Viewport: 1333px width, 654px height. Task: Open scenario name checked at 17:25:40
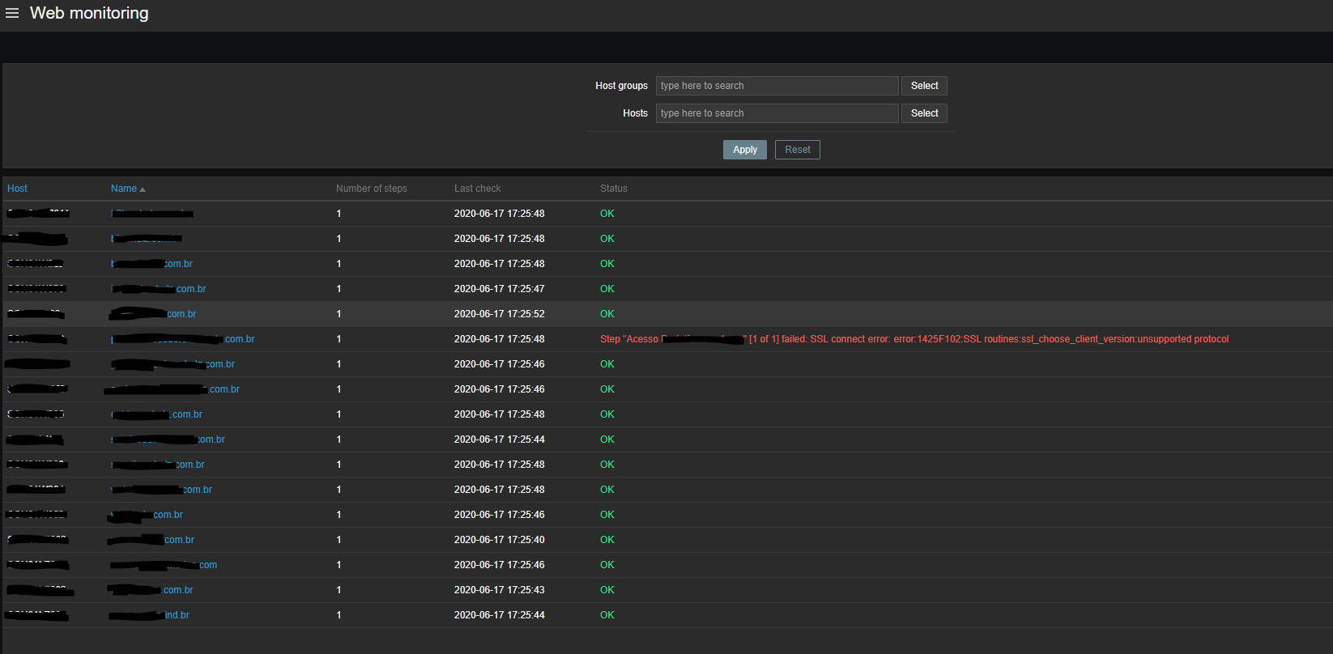(x=178, y=540)
